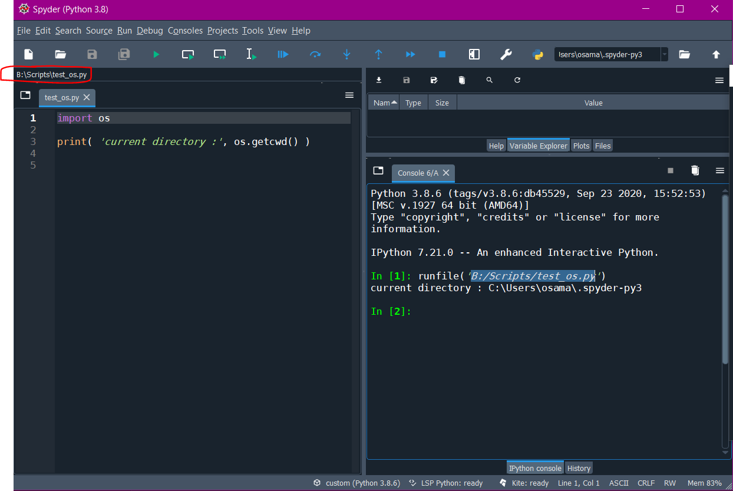Save all files with the toolbar icon
The width and height of the screenshot is (733, 491).
pyautogui.click(x=124, y=54)
